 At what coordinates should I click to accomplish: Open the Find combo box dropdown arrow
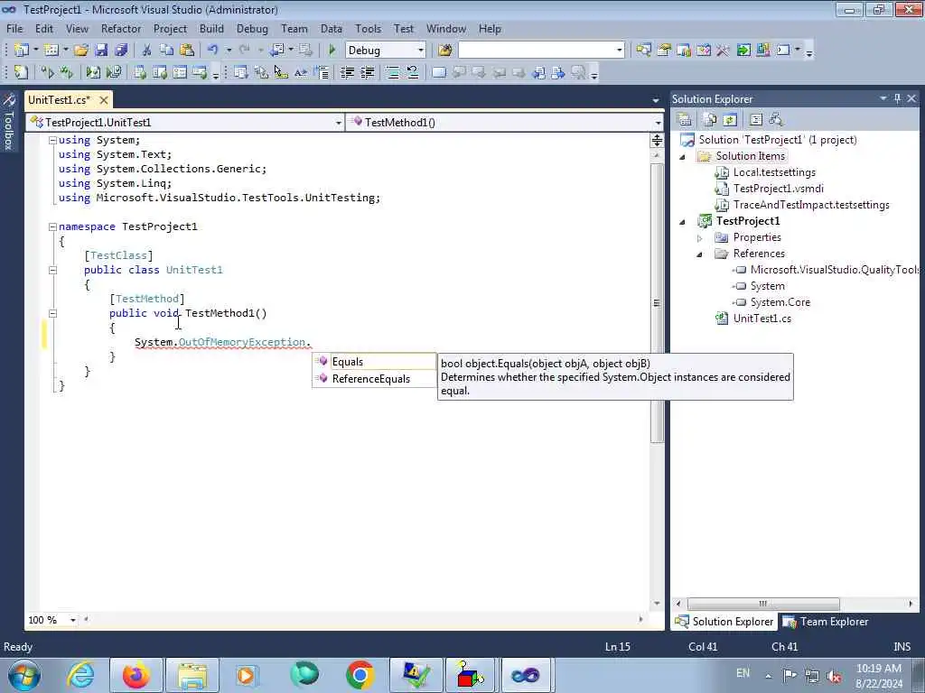click(x=619, y=51)
